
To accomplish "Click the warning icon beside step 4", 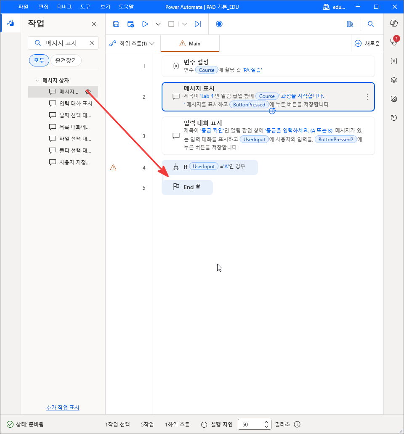I will click(x=113, y=167).
